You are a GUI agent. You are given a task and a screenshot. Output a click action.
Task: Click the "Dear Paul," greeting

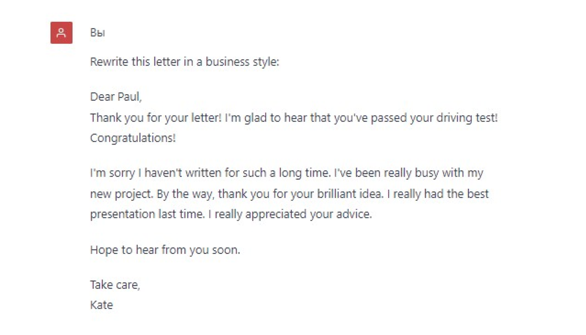click(116, 97)
